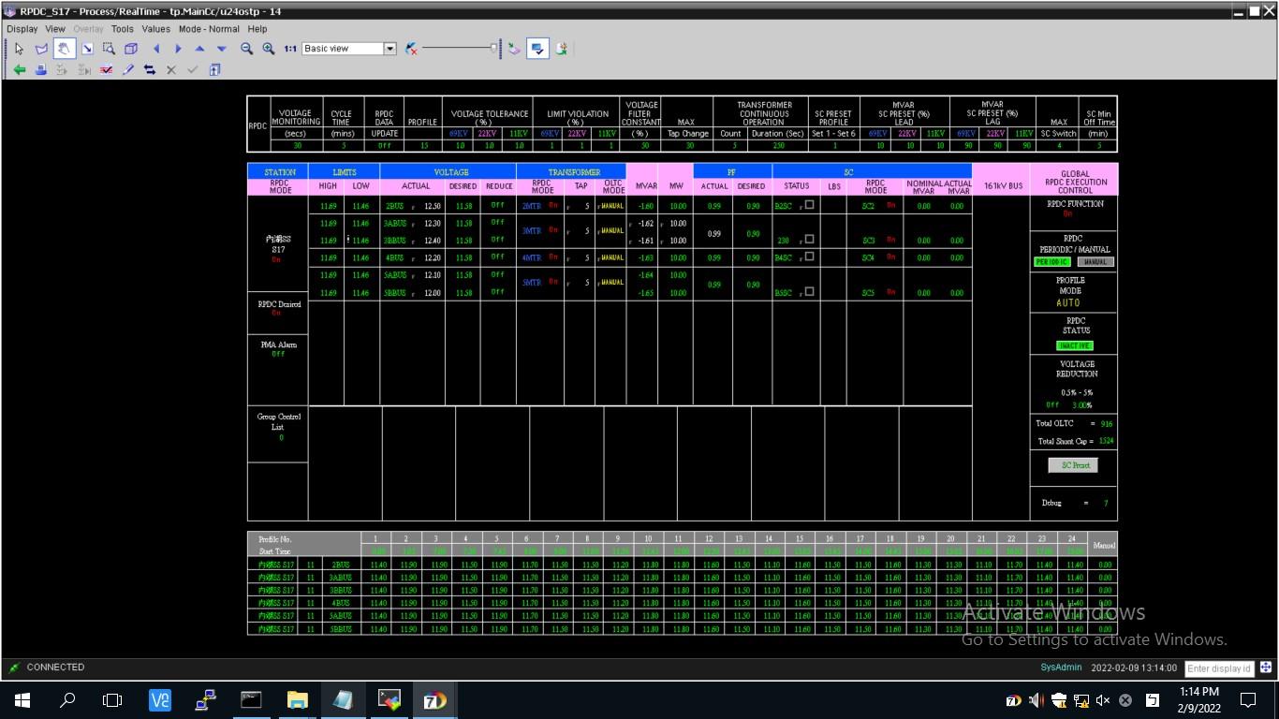Activate the hand pan tool
This screenshot has height=719, width=1279.
[64, 49]
